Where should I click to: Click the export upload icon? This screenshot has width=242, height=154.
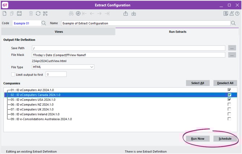pos(126,14)
